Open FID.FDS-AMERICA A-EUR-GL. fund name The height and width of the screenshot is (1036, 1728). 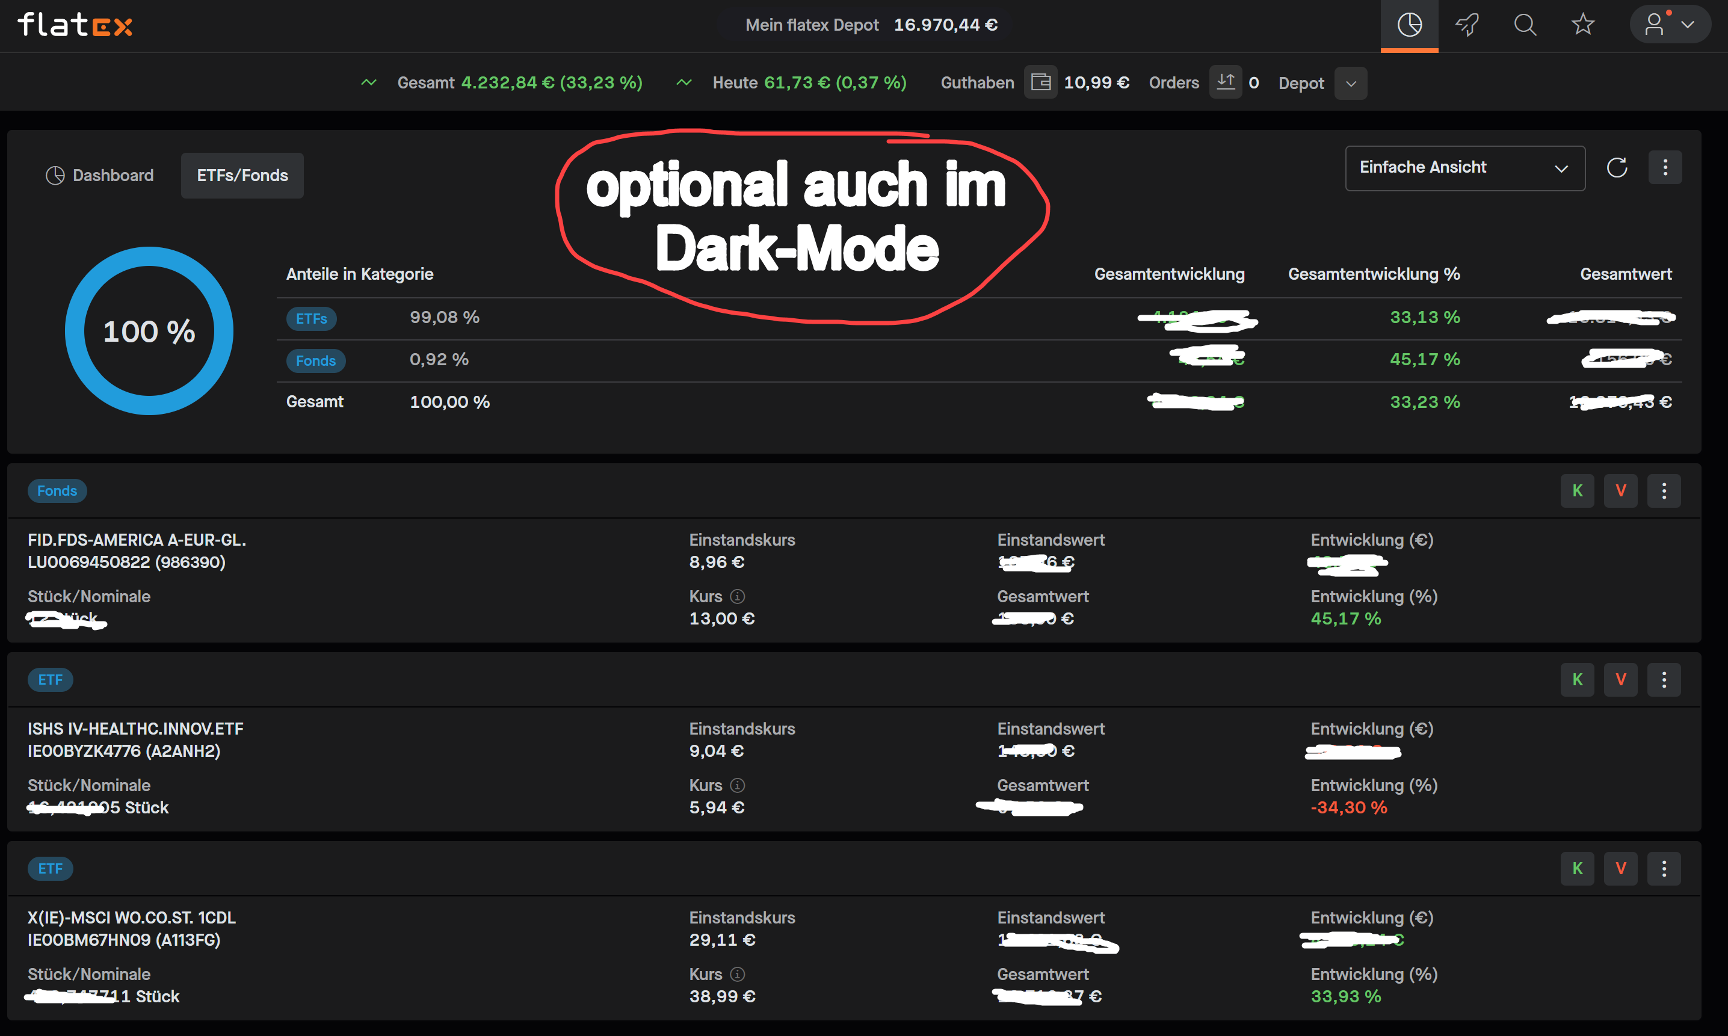(x=137, y=540)
